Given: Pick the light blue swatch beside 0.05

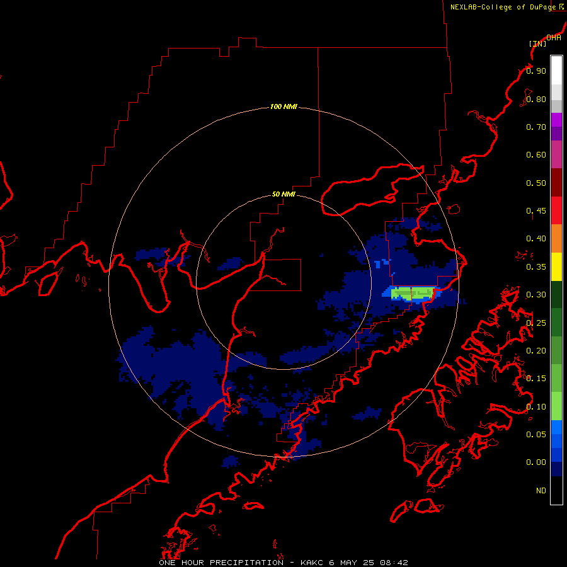Looking at the screenshot, I should [x=556, y=427].
